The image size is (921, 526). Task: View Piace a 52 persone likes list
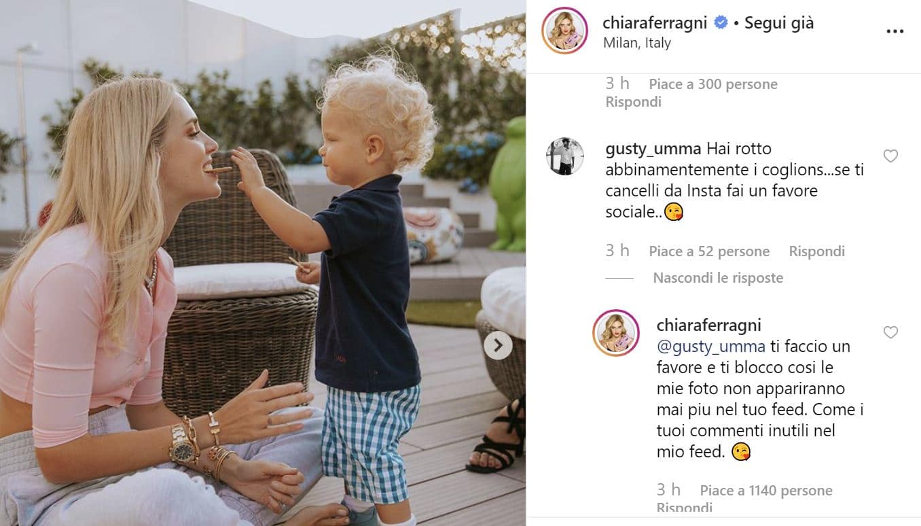point(709,251)
